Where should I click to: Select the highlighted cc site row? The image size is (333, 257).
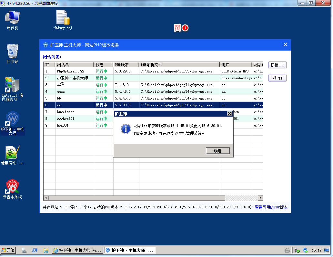153,105
